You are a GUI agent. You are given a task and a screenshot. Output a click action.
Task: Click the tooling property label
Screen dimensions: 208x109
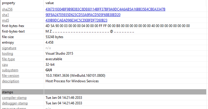(8, 53)
